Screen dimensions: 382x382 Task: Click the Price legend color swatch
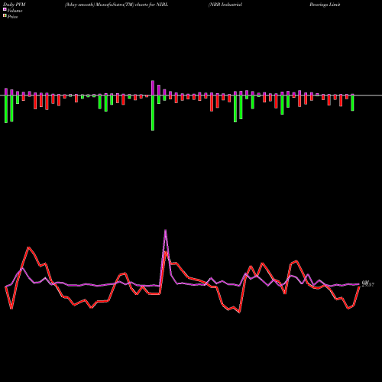[5, 16]
